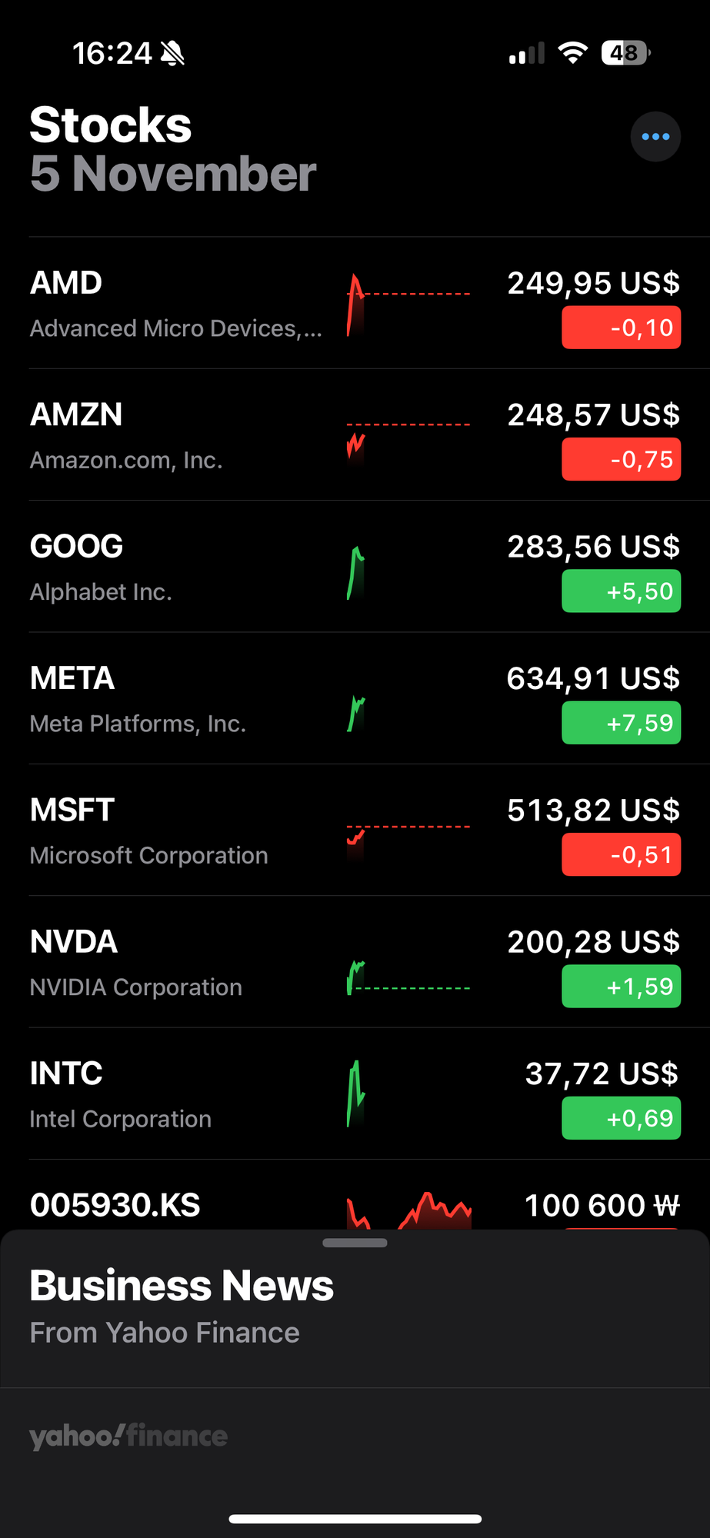Open the Yahoo Finance logo link
Image resolution: width=710 pixels, height=1538 pixels.
click(x=128, y=1436)
